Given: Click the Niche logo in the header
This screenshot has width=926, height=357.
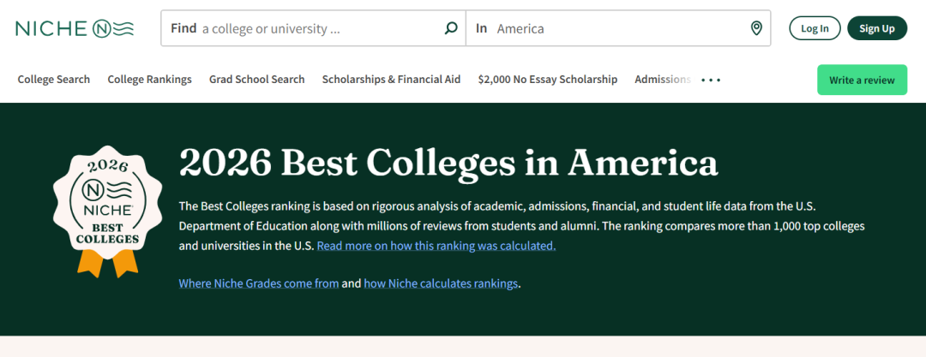Looking at the screenshot, I should point(75,28).
